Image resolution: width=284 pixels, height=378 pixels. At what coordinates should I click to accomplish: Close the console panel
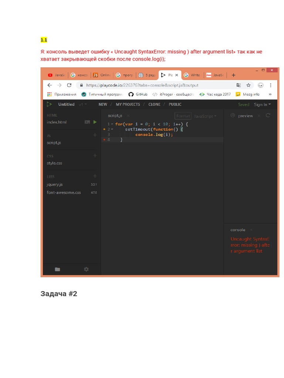click(x=251, y=230)
